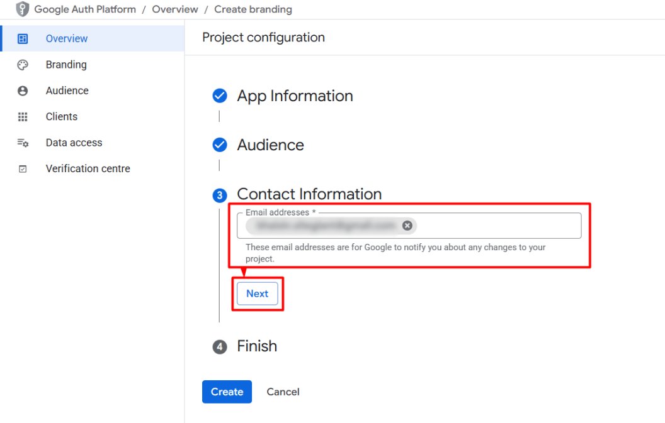The image size is (665, 423).
Task: Open Data access in the sidebar
Action: click(93, 143)
